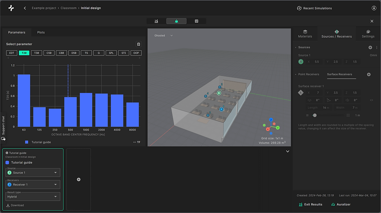381x213 pixels.
Task: Open the Source 1 dropdown
Action: click(x=33, y=173)
